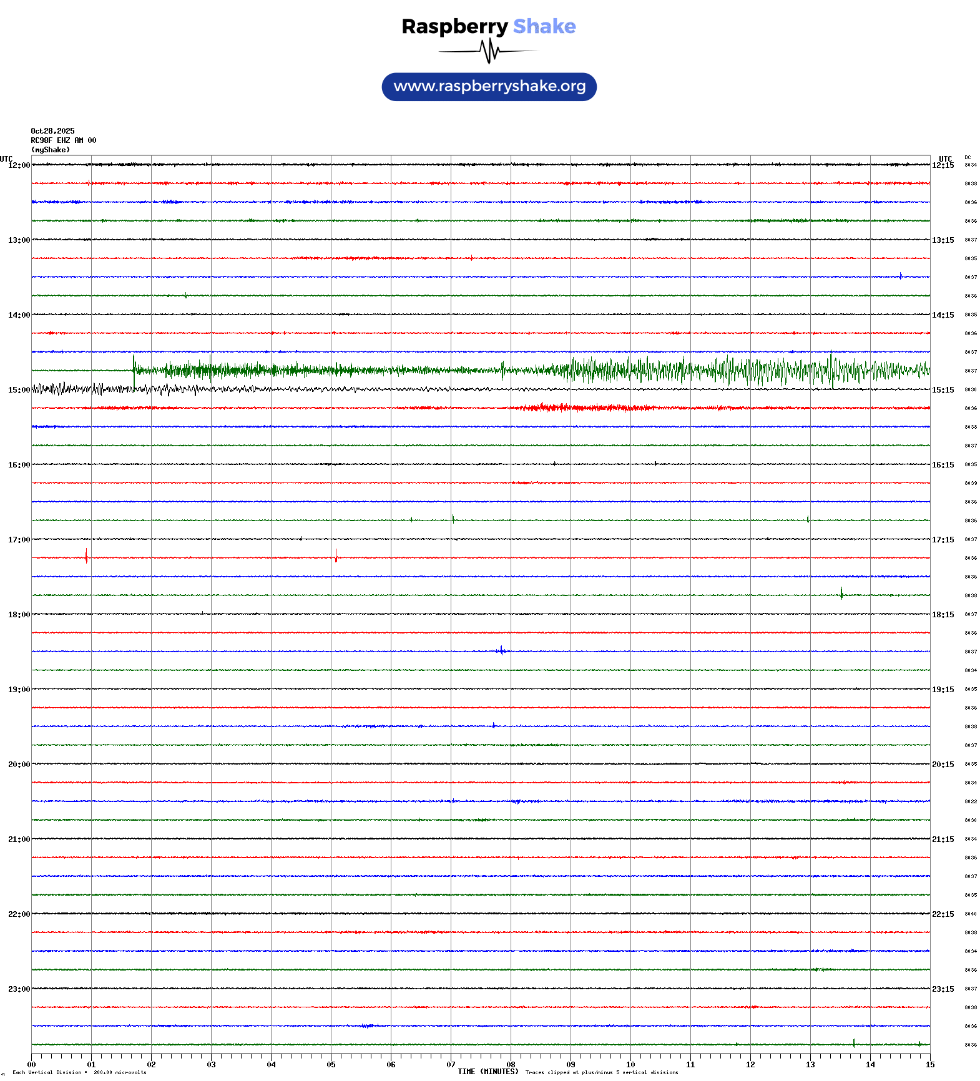Click the Each Vertical Division scale text

pos(79,1072)
